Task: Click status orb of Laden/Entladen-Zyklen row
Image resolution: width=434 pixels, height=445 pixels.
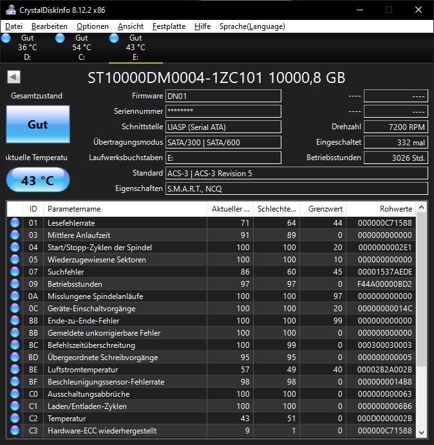Action: click(15, 406)
